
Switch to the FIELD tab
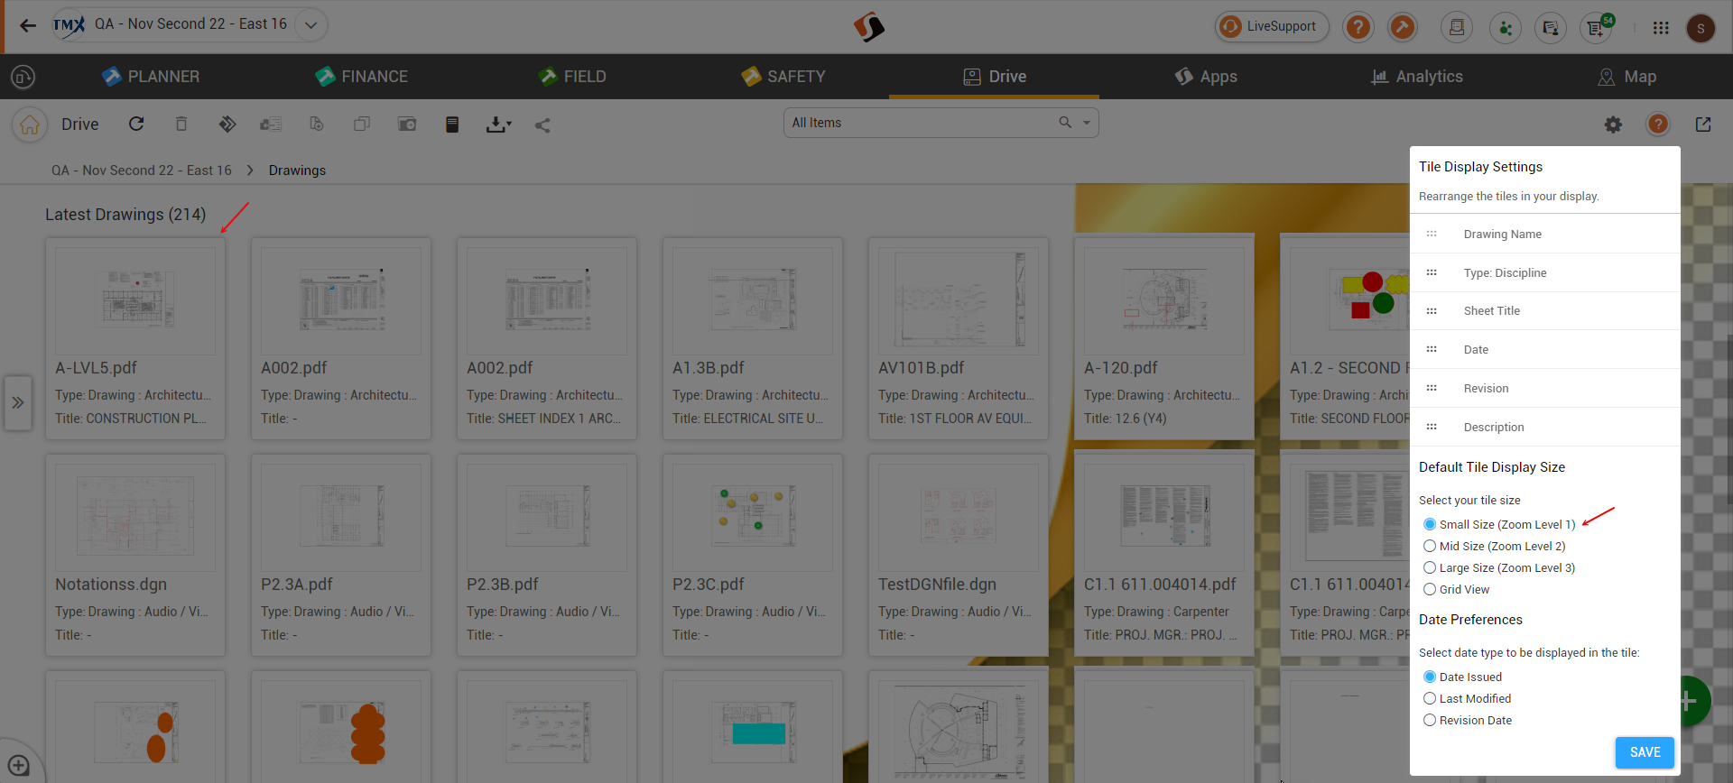572,77
